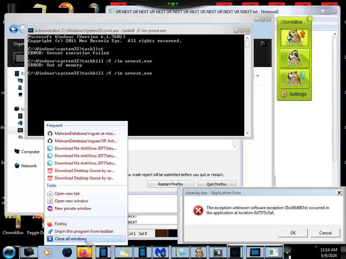Click the bug debugger taskbar icon
Screen dimensions: 346x259
coord(218,252)
